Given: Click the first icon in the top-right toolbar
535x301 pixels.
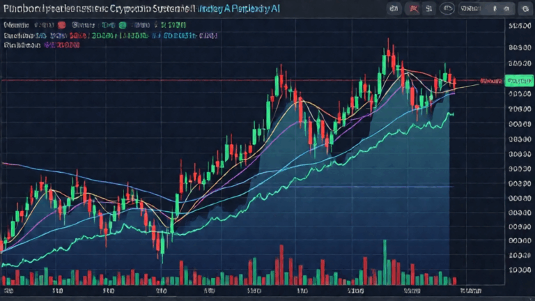Looking at the screenshot, I should coord(394,9).
